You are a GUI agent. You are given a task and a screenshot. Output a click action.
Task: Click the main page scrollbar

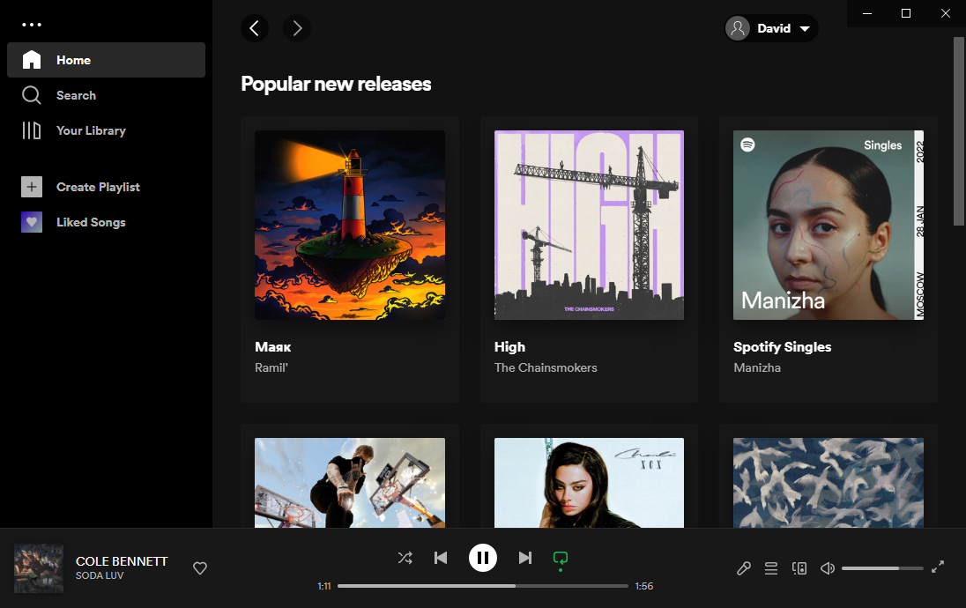[959, 131]
